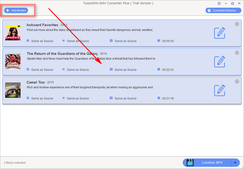Open audio Same as Source for Awkward Favorites
This screenshot has height=169, width=244.
(78, 41)
